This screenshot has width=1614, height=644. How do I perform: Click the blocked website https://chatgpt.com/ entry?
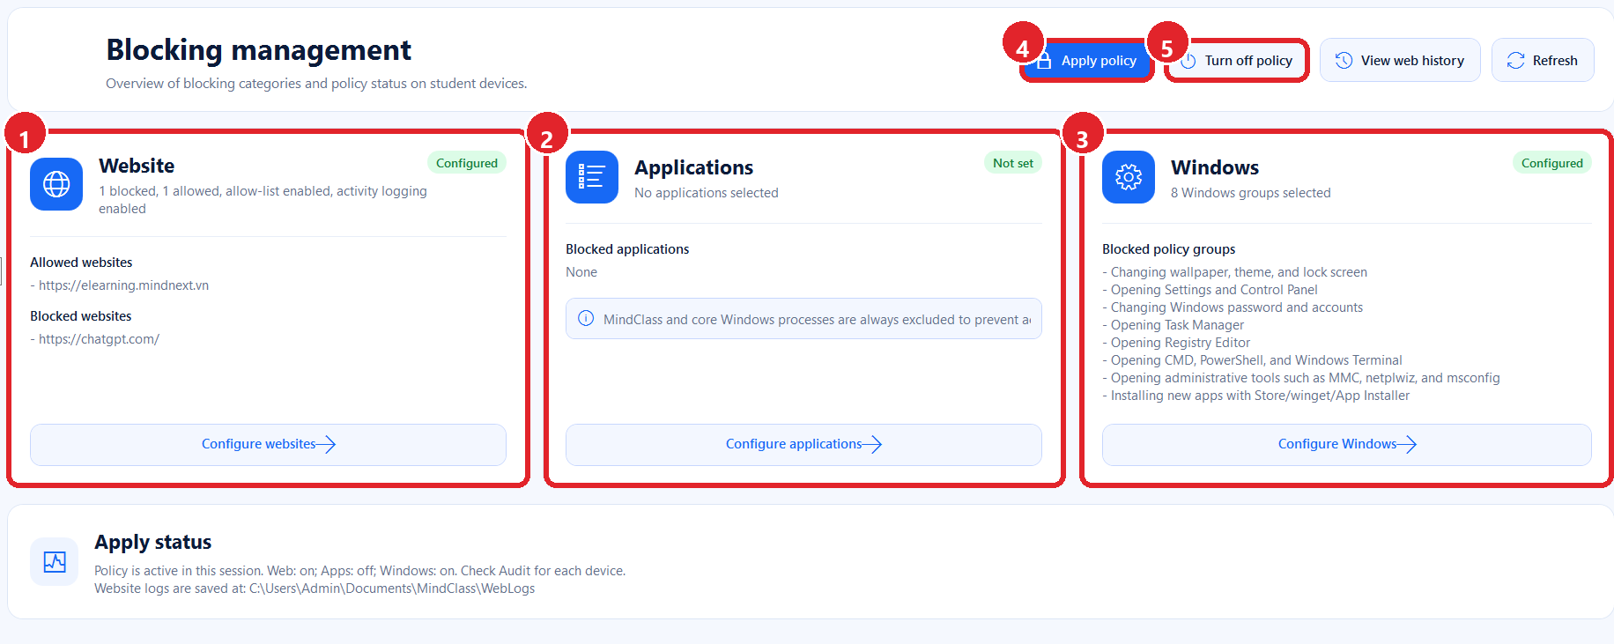[x=99, y=339]
